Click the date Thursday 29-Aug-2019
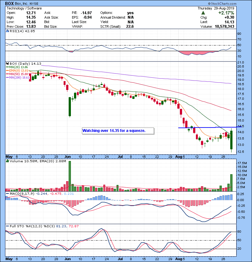The image size is (252, 262). pyautogui.click(x=216, y=8)
